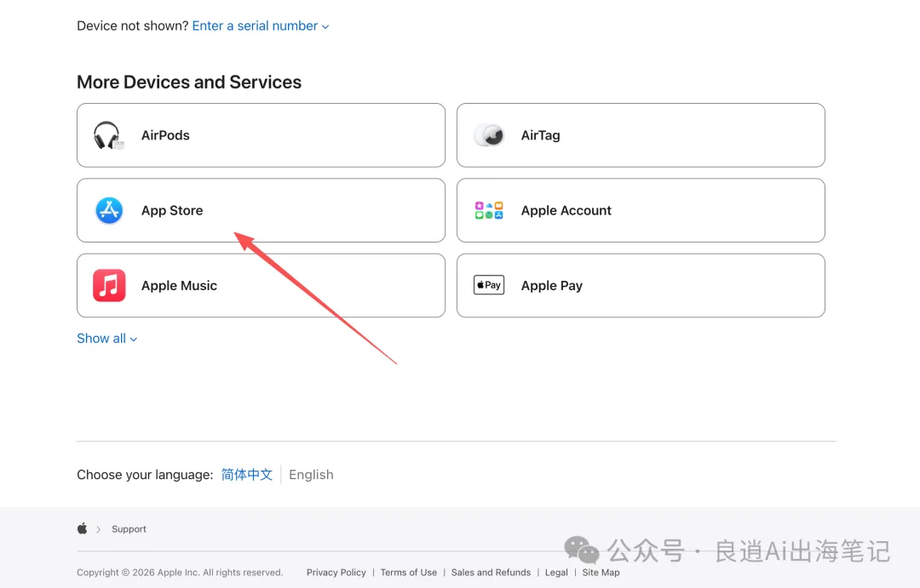Open the Apple Account card
This screenshot has width=920, height=588.
[641, 210]
